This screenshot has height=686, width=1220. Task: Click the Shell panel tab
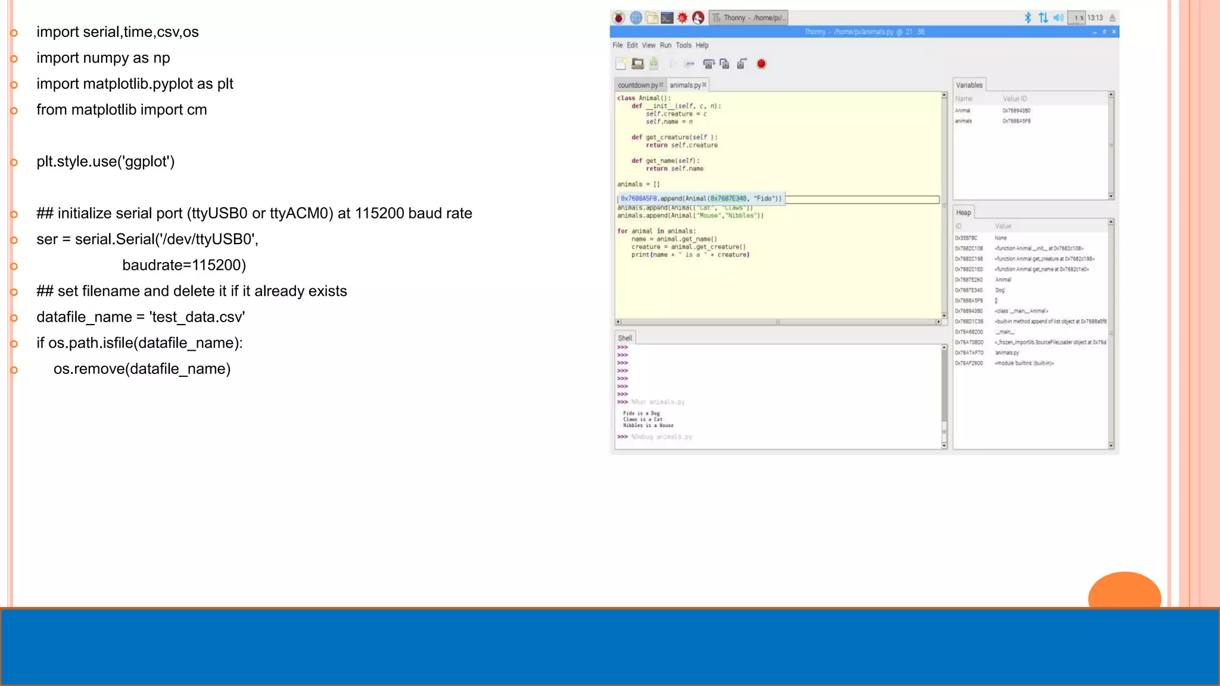click(x=624, y=338)
